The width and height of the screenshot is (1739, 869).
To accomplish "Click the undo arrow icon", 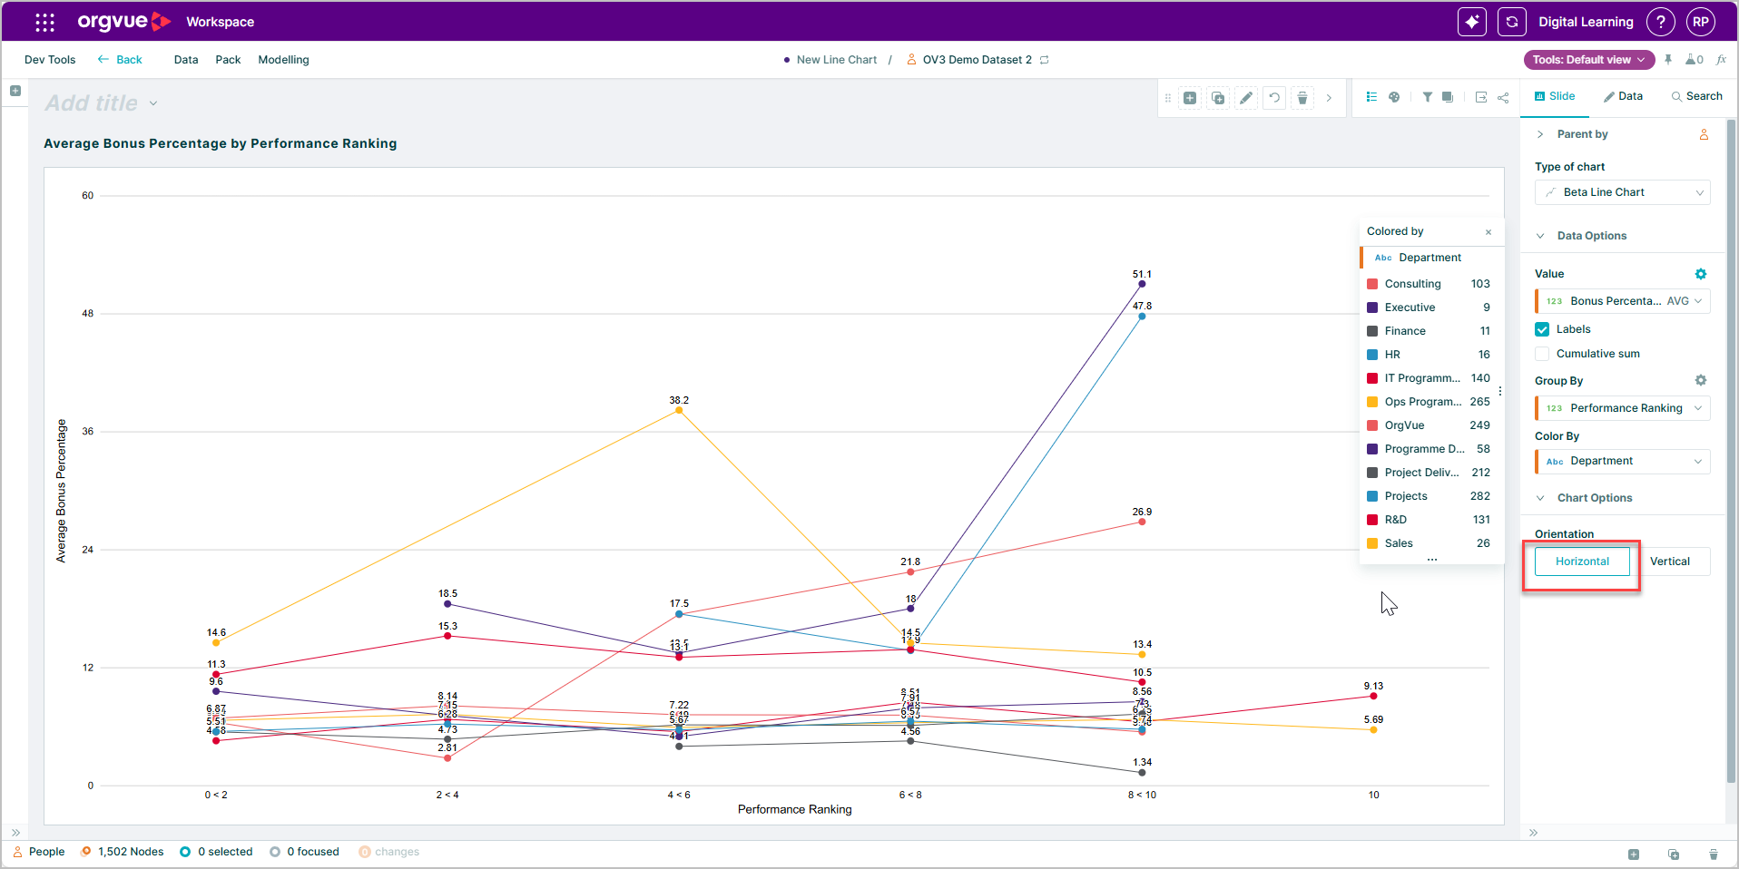I will [1274, 98].
